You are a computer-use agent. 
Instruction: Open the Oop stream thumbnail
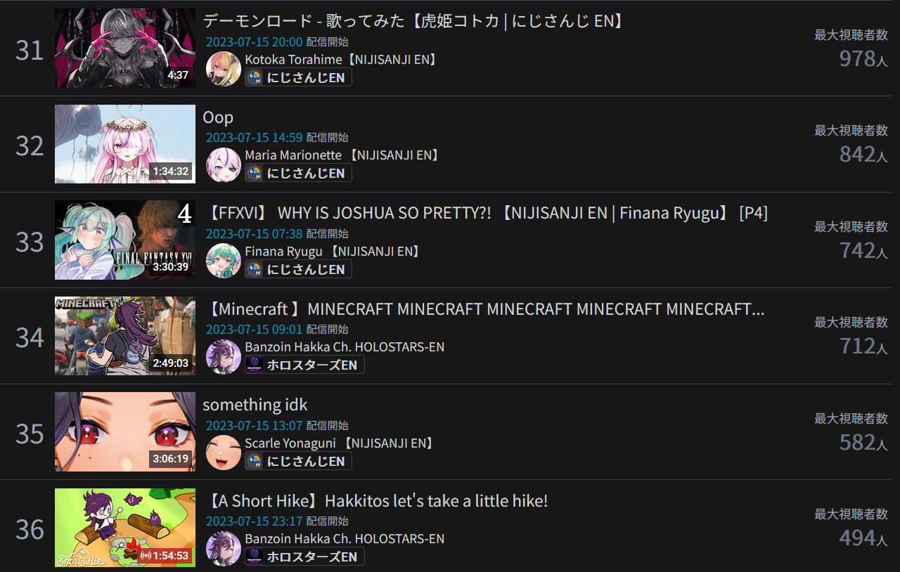point(125,144)
